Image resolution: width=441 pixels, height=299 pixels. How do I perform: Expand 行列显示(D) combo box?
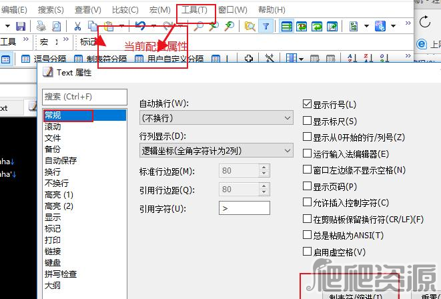pyautogui.click(x=216, y=150)
